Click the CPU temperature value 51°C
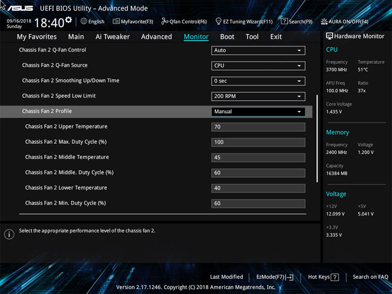This screenshot has width=392, height=294. click(363, 70)
